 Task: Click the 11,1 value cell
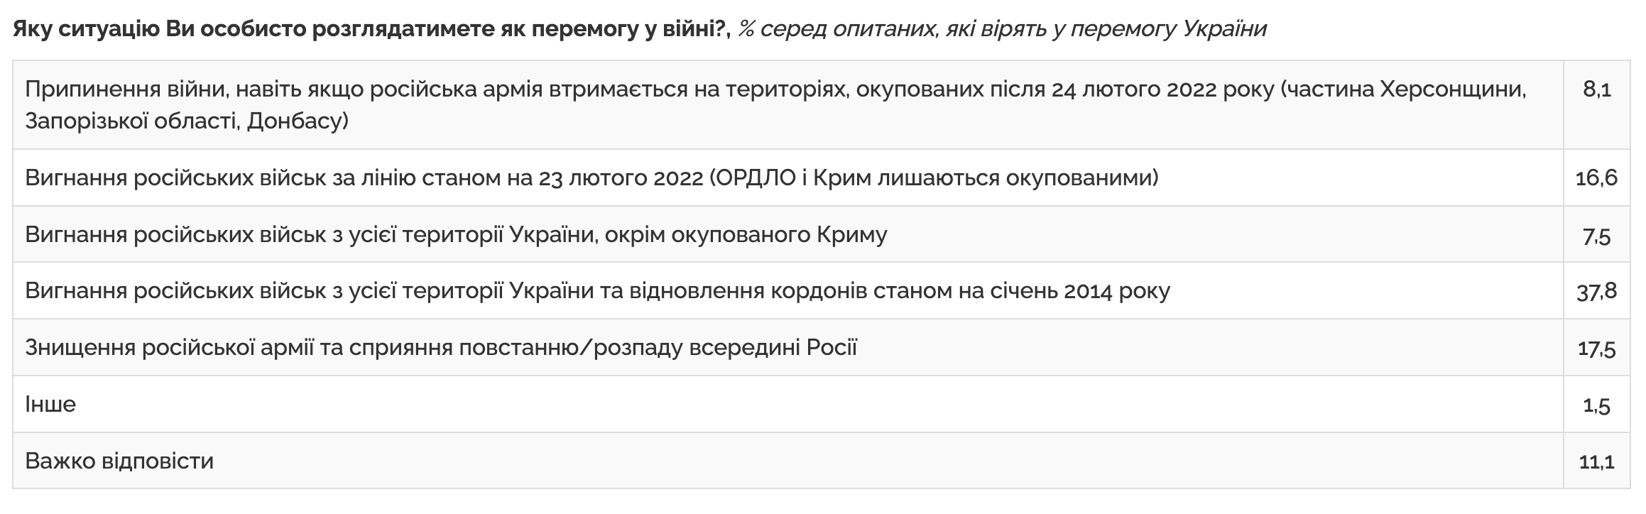tap(1597, 461)
